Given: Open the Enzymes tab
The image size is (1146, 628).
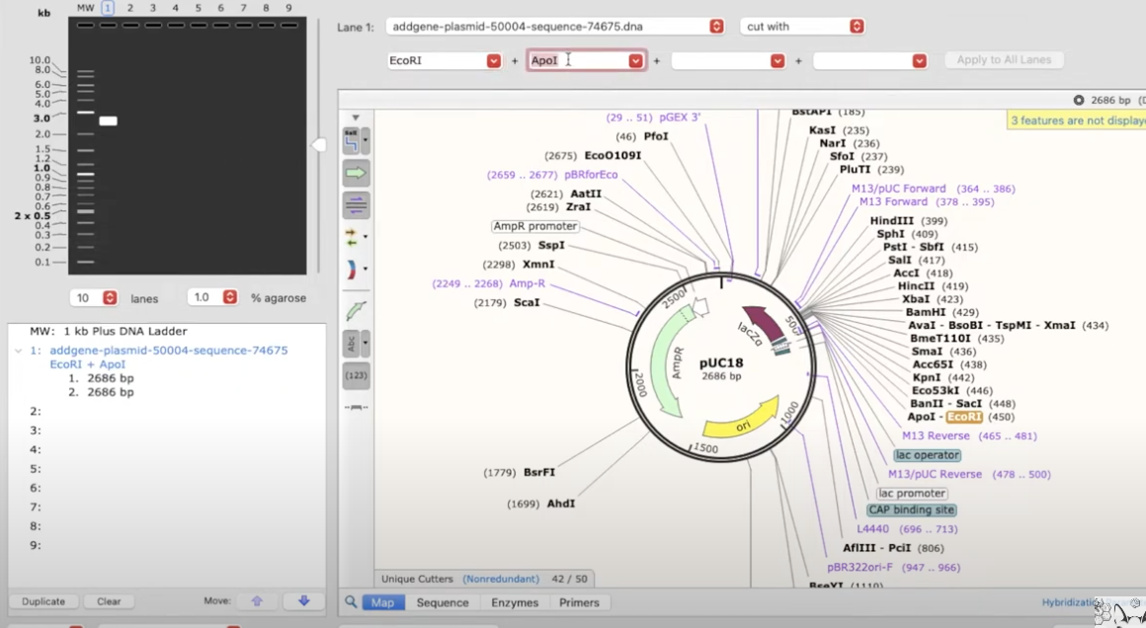Looking at the screenshot, I should [515, 602].
